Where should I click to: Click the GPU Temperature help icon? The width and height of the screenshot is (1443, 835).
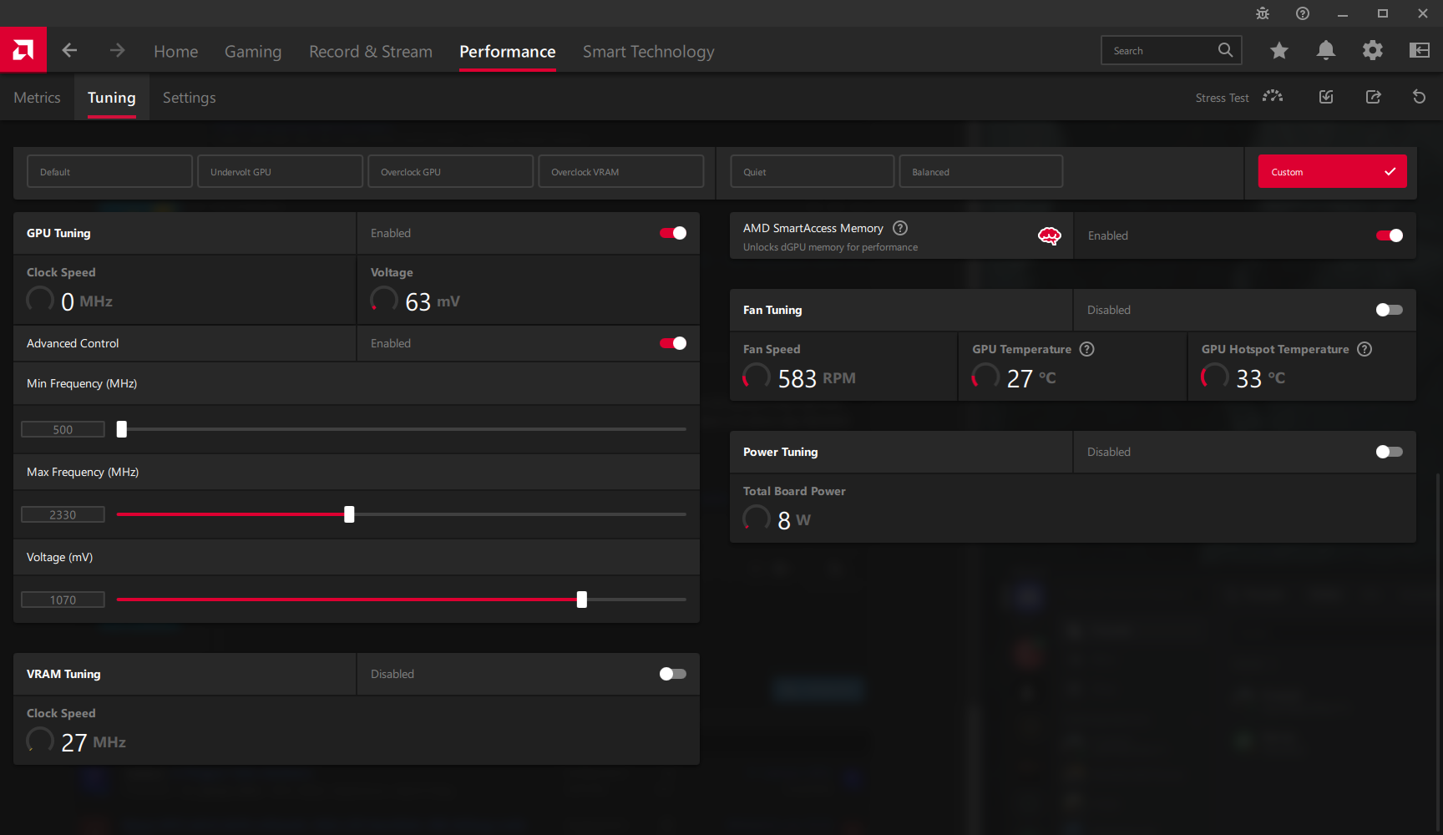point(1086,349)
